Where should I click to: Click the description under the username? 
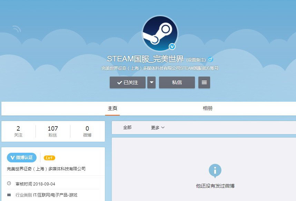[160, 68]
